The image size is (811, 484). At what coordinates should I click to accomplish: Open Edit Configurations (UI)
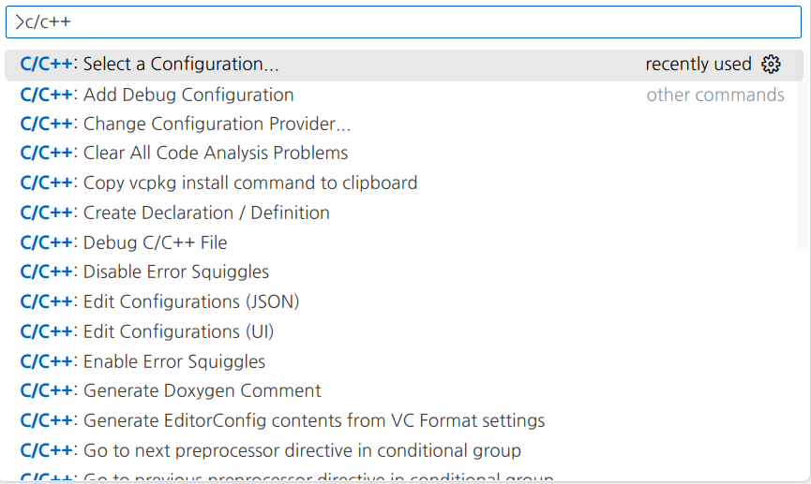tap(179, 331)
